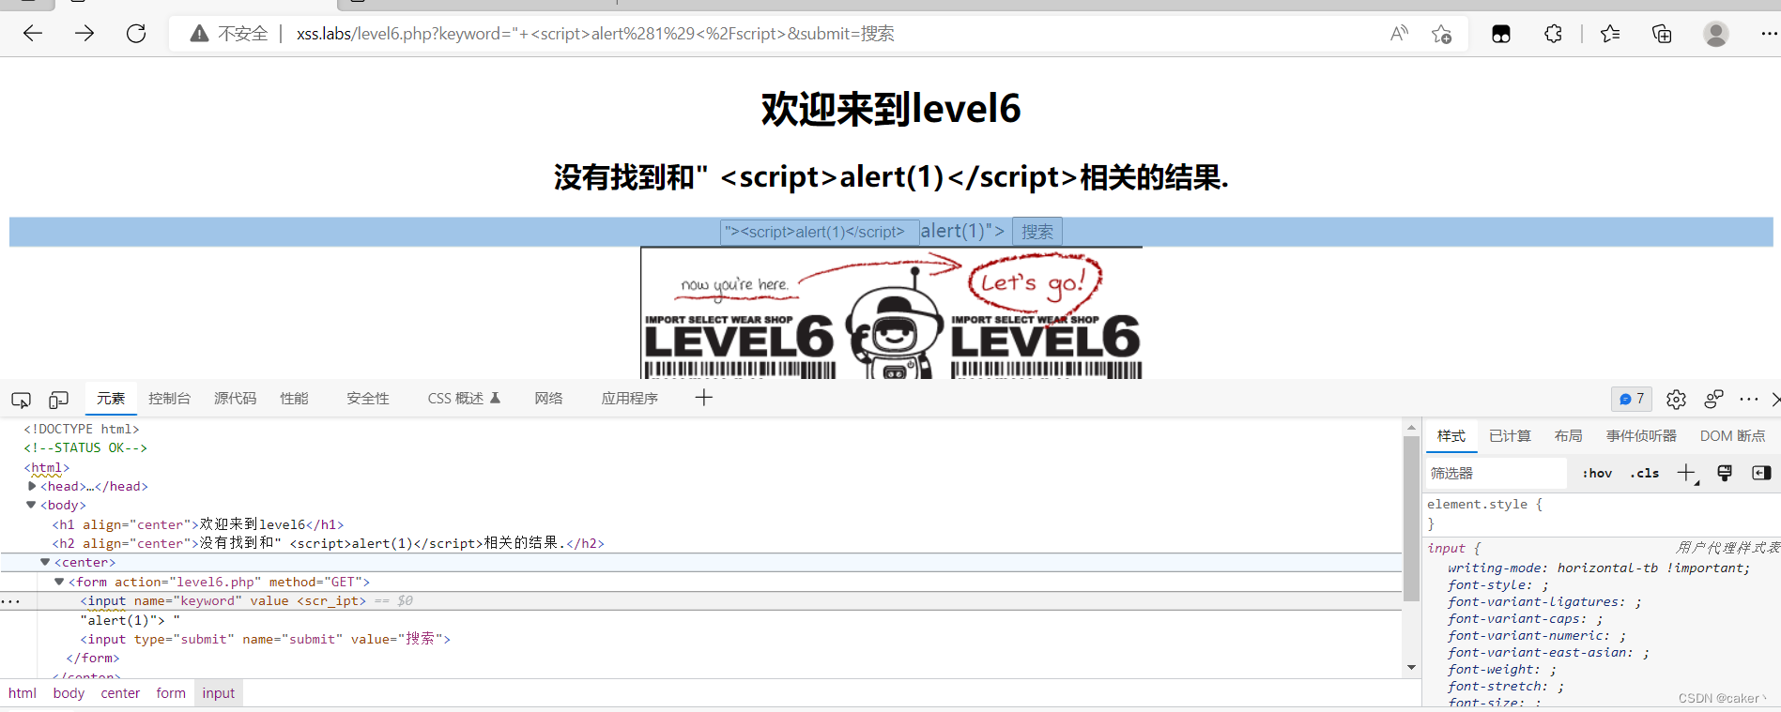
Task: Click the element.style rule
Action: pos(1485,505)
